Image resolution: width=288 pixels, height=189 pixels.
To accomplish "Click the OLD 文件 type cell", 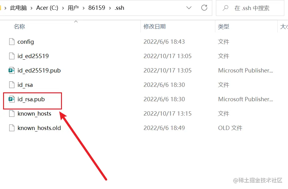I will point(230,128).
